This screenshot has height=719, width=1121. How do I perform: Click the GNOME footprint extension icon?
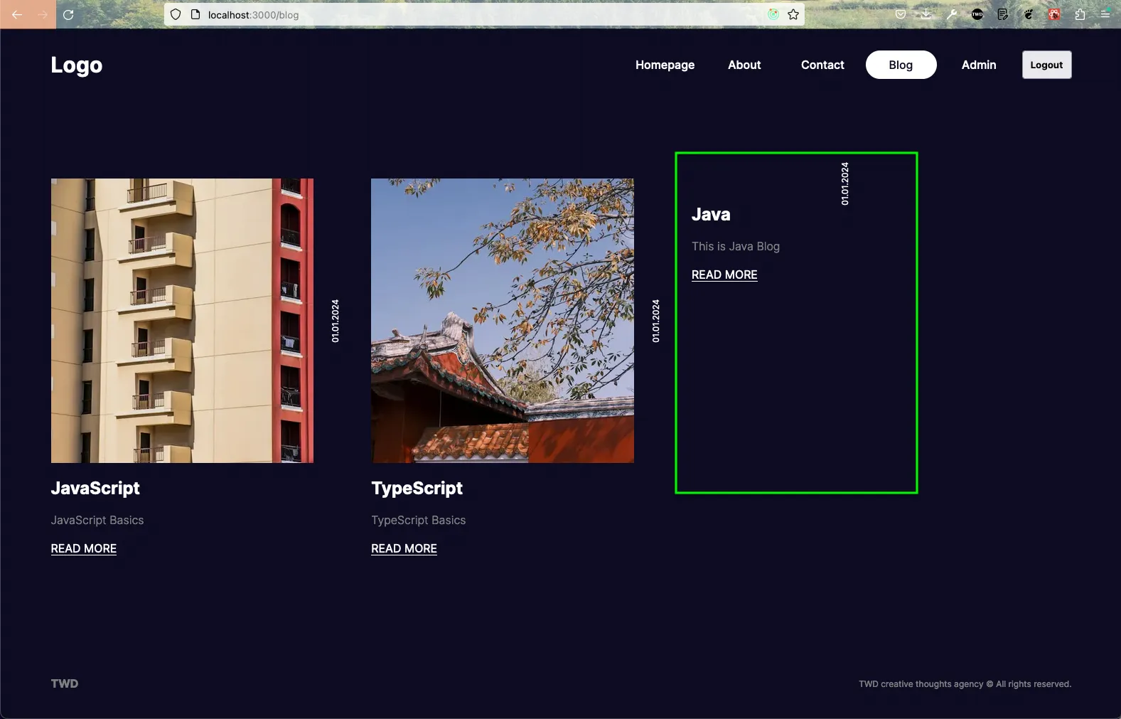1029,14
